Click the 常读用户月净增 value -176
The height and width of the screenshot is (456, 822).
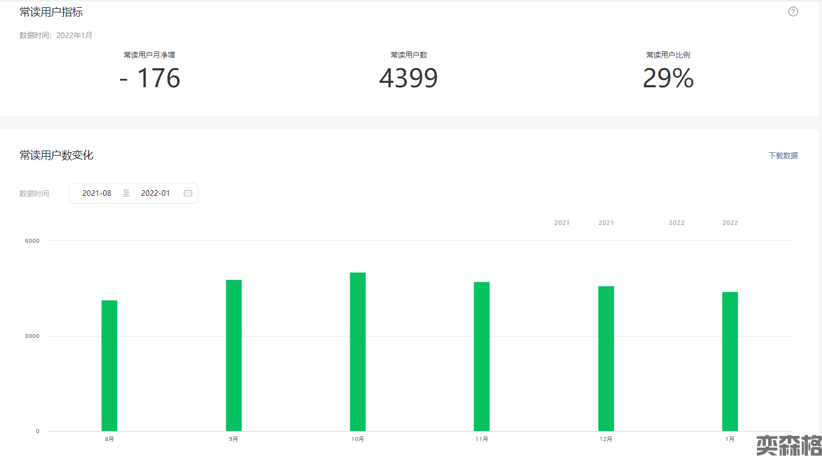click(150, 78)
